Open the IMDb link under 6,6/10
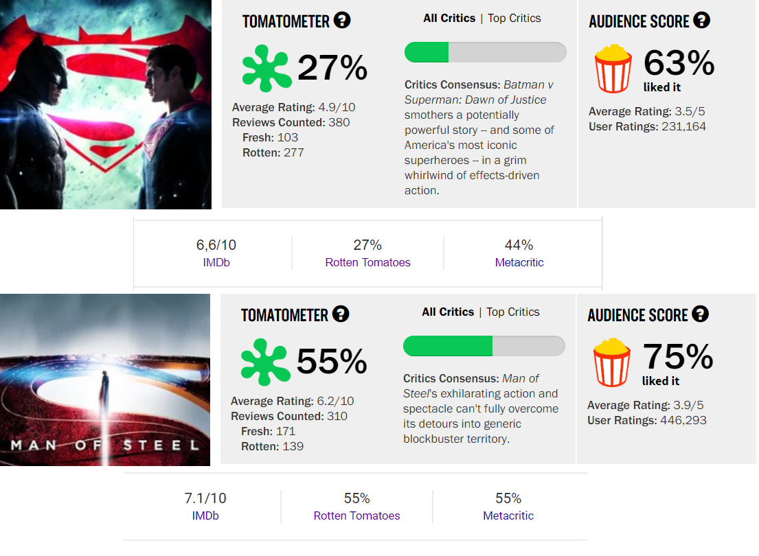759x556 pixels. (x=216, y=262)
